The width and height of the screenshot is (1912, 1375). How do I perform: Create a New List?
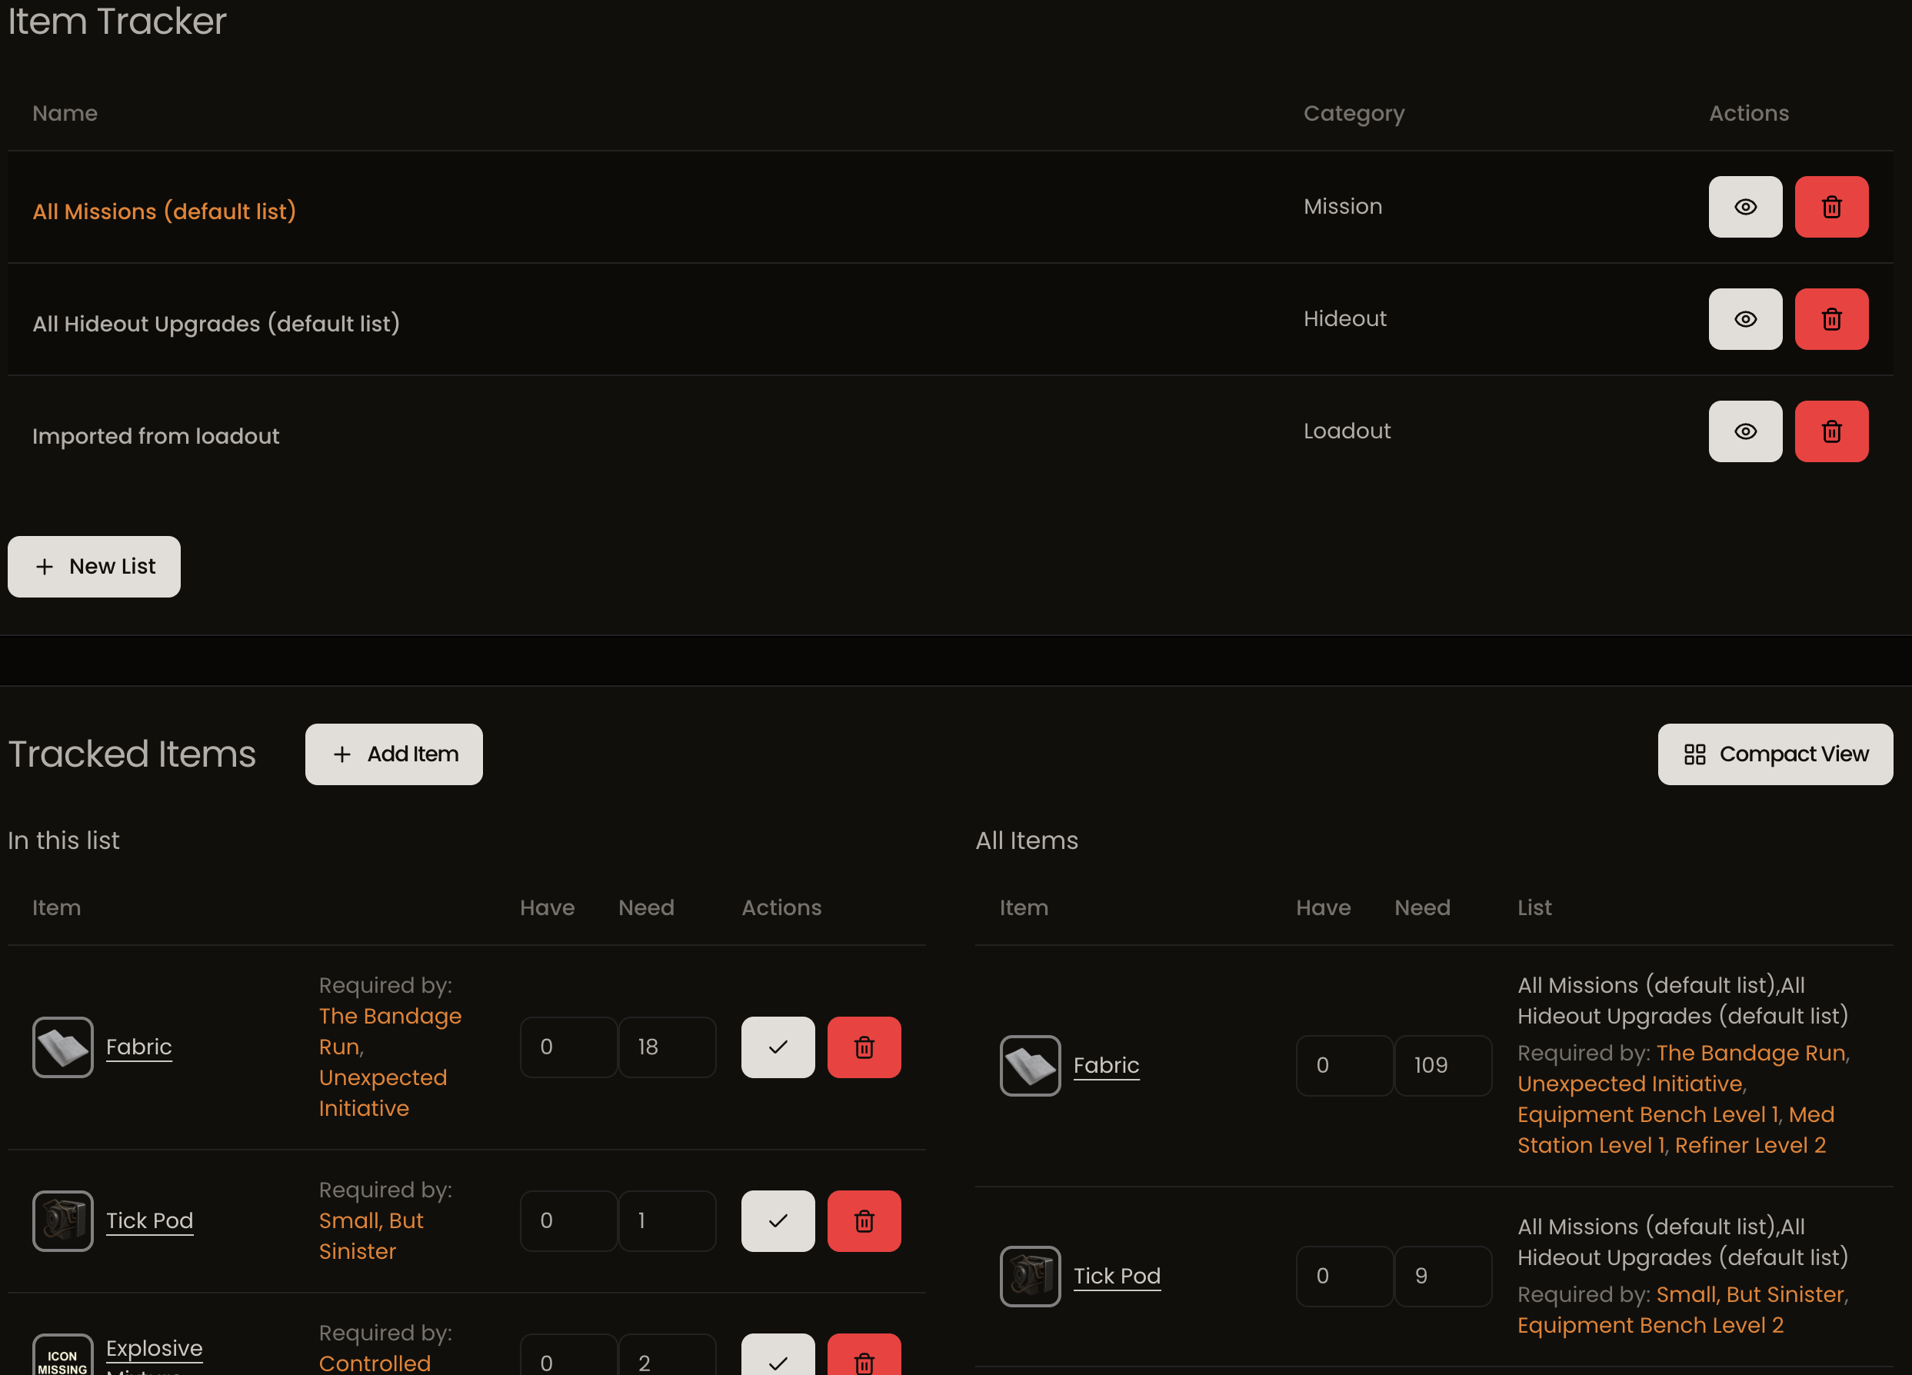94,567
